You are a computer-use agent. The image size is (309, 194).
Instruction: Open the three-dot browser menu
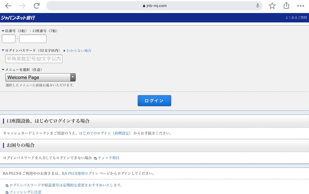click(301, 6)
